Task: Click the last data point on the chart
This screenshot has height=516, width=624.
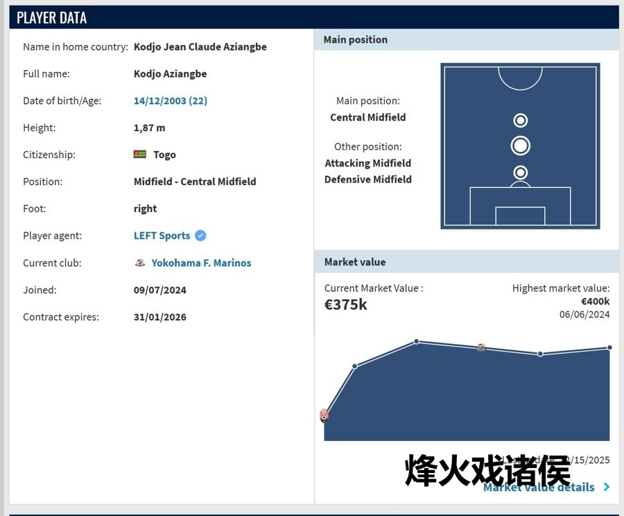Action: pyautogui.click(x=609, y=347)
